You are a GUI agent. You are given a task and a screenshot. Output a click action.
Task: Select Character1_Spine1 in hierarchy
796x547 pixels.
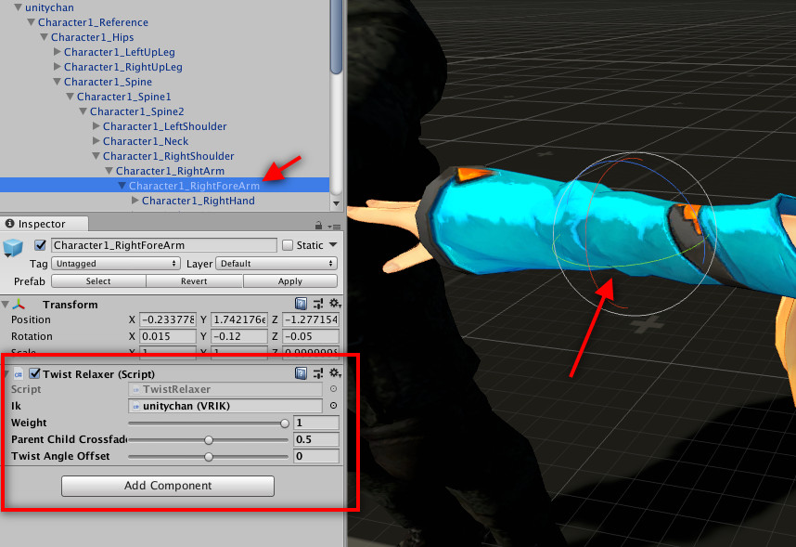pos(124,97)
